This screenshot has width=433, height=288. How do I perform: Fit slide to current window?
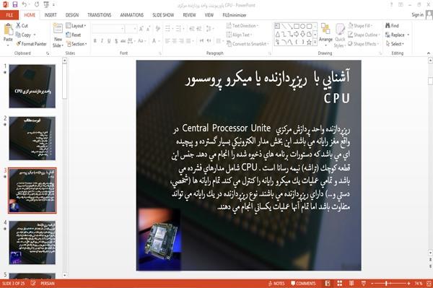click(429, 283)
